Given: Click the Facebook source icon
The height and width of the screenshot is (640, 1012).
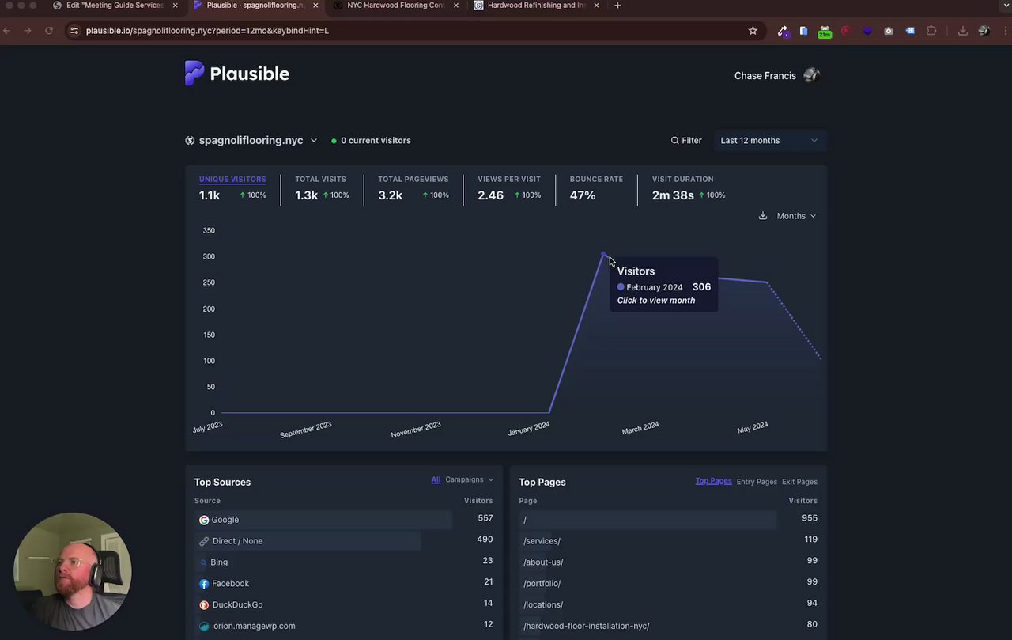Looking at the screenshot, I should [204, 584].
